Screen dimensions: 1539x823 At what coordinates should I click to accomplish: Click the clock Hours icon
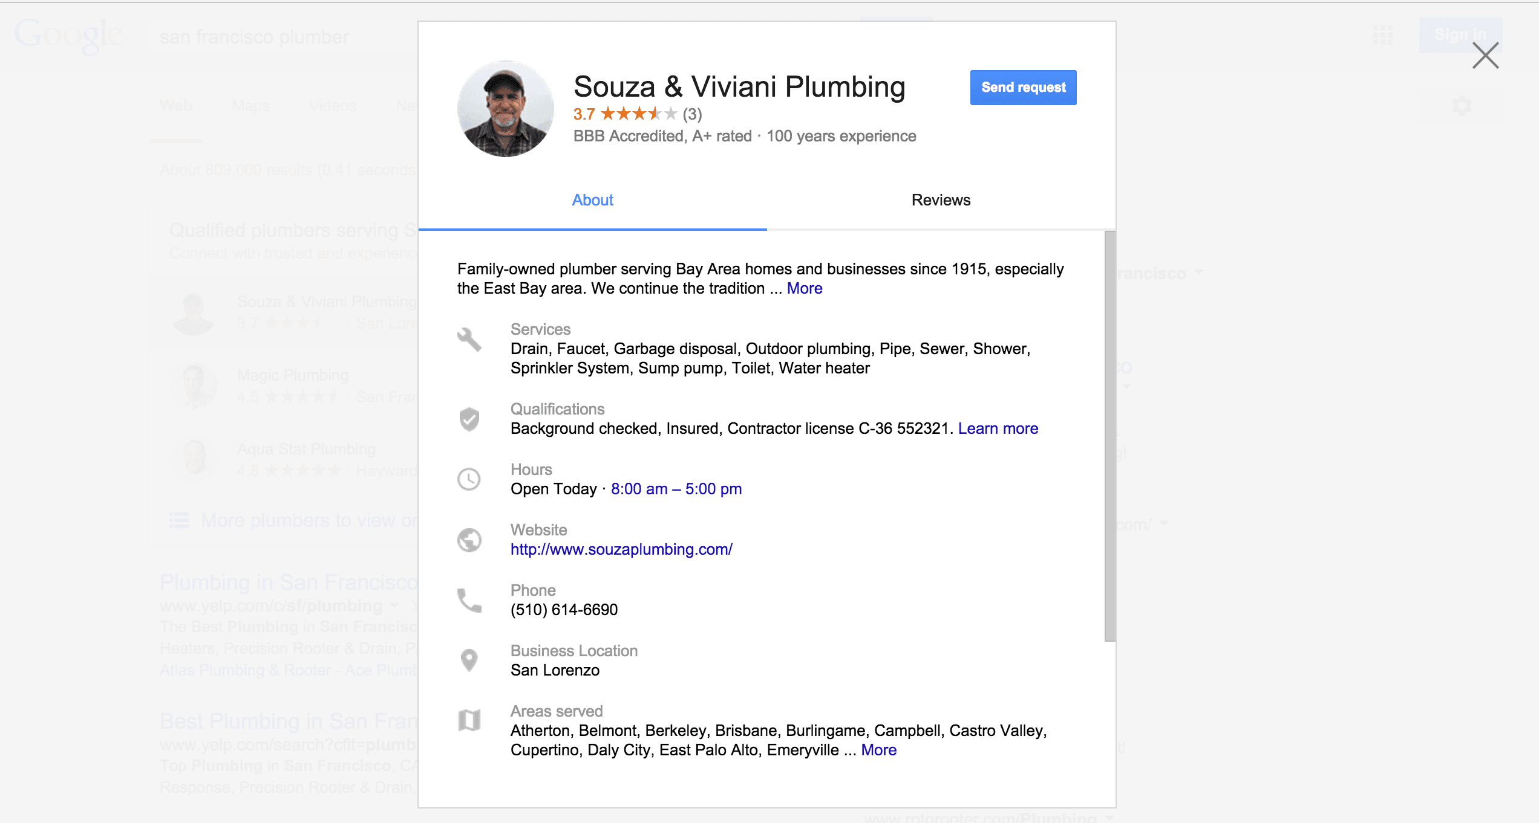(x=469, y=479)
